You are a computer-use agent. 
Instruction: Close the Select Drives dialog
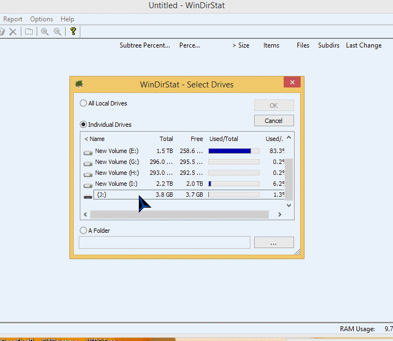pyautogui.click(x=292, y=82)
